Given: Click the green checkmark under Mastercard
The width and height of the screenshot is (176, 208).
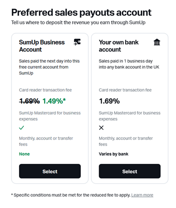Looking at the screenshot, I should tap(22, 128).
